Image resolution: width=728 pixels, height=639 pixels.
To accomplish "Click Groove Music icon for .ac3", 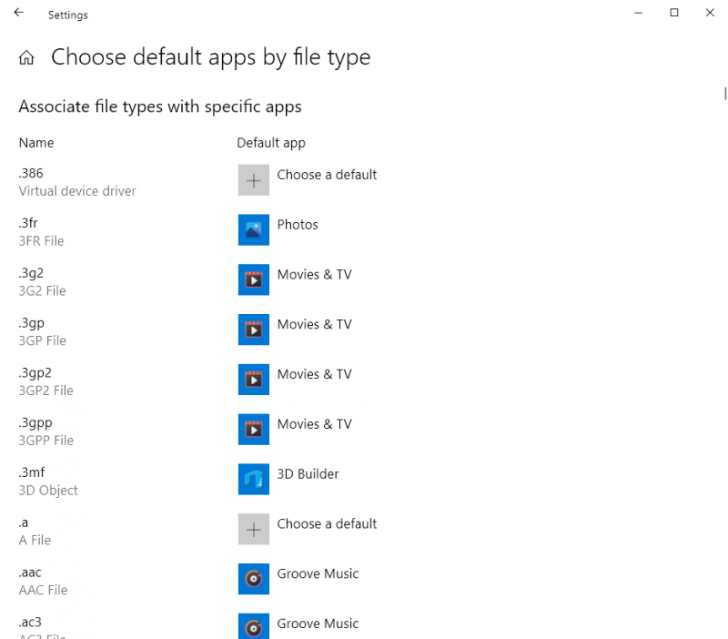I will click(x=254, y=626).
